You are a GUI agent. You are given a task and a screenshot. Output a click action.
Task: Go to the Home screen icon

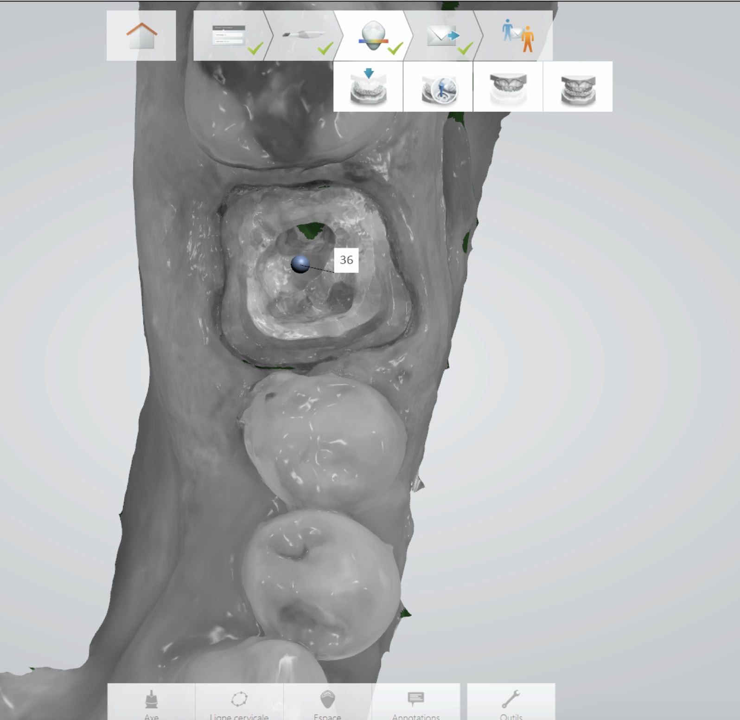coord(141,36)
